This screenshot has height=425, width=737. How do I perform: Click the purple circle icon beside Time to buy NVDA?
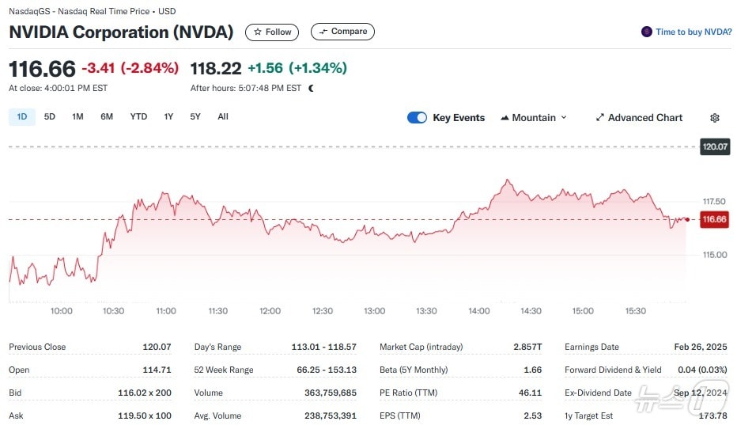click(647, 32)
